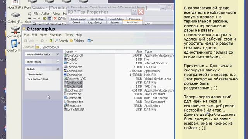Select the Crosys9x.VXD driver icon
248x139 pixels.
click(65, 78)
